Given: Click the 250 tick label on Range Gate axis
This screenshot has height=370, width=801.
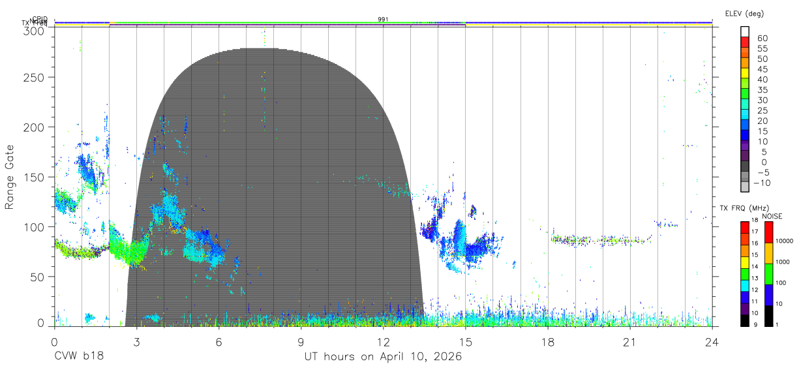Looking at the screenshot, I should coord(34,77).
